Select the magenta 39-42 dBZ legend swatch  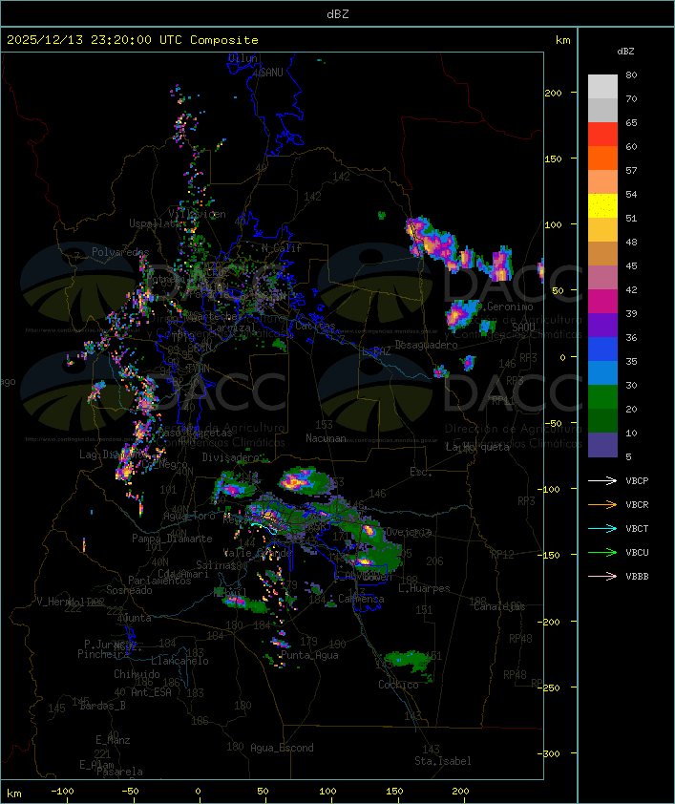tap(602, 301)
